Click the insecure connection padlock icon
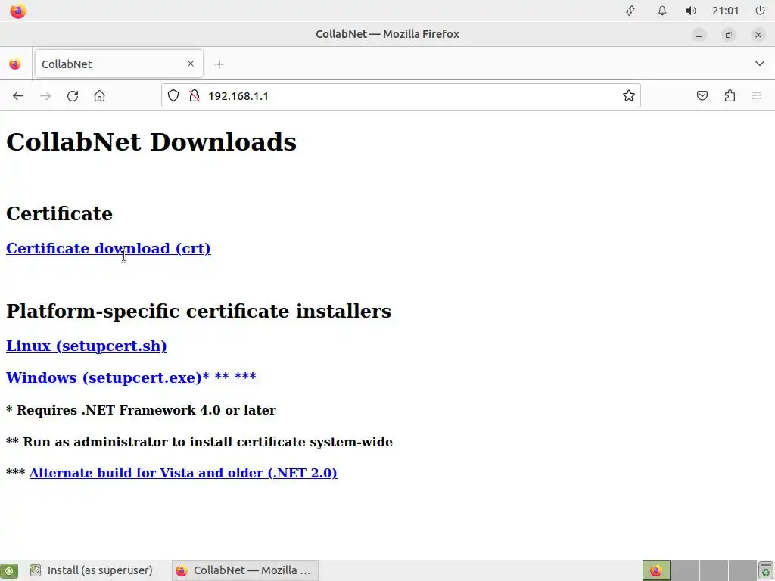 click(195, 95)
